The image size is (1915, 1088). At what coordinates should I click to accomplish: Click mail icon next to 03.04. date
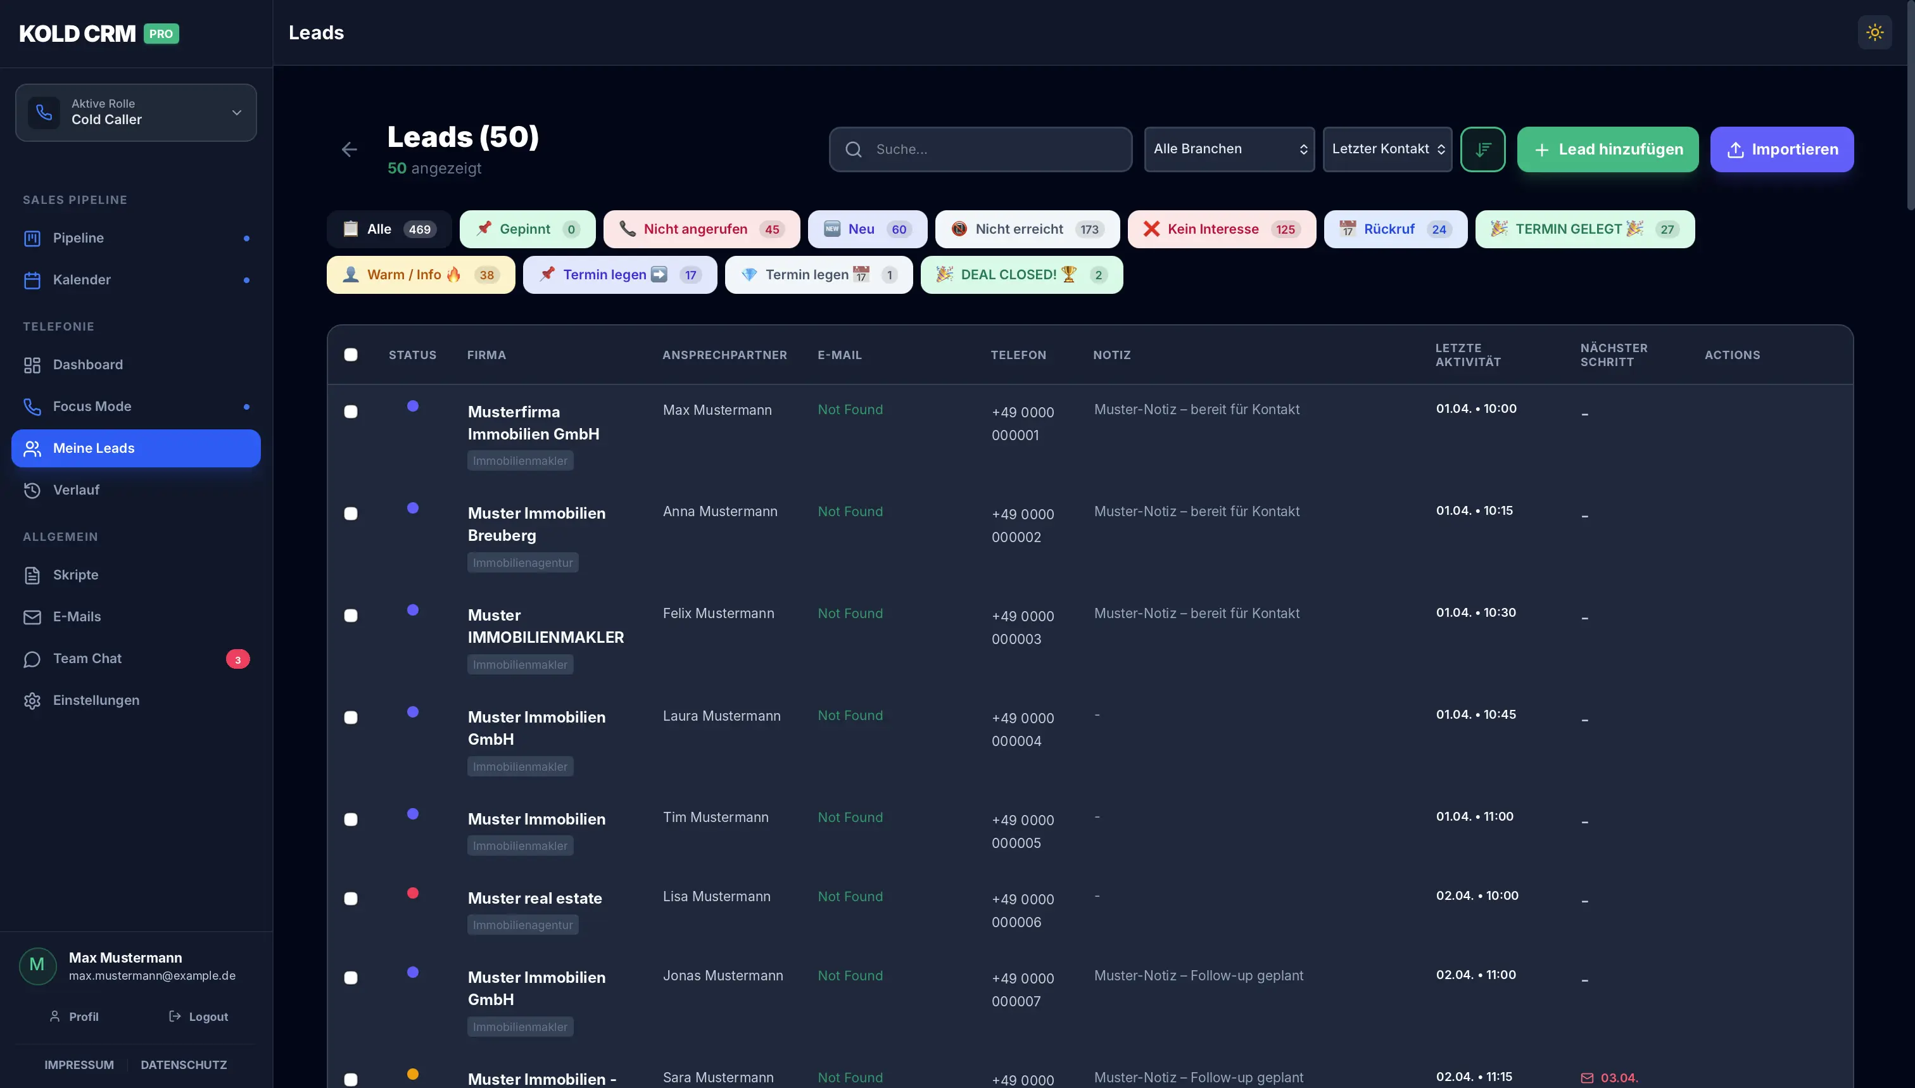pos(1587,1077)
